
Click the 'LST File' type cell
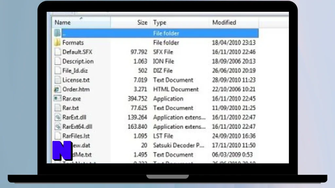(163, 136)
